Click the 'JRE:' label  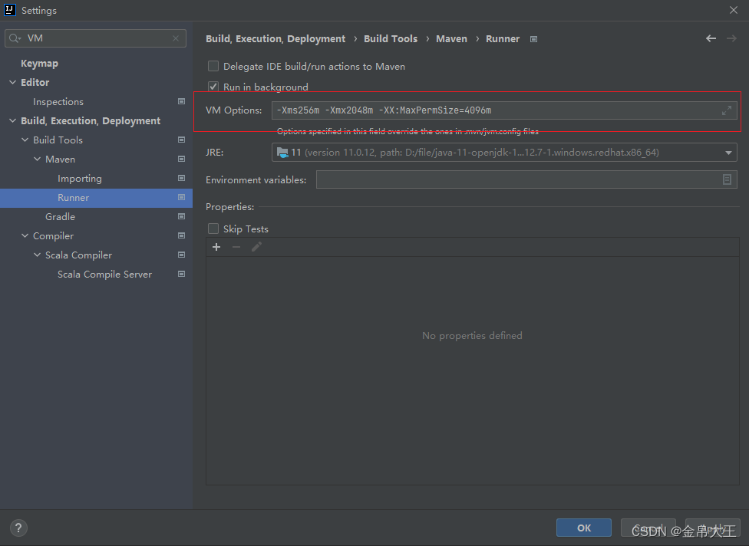[x=214, y=153]
